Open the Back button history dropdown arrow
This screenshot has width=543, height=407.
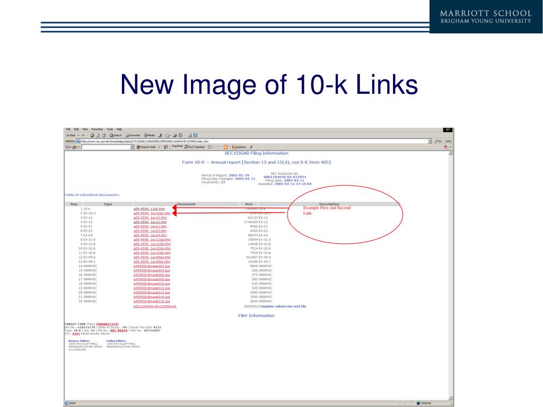coord(78,135)
